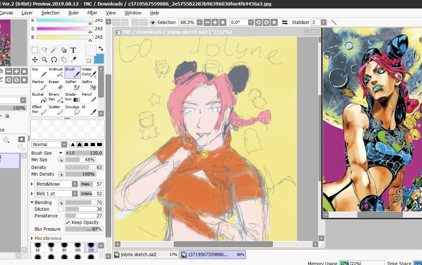Select the Eraser tool
The image size is (422, 265).
(x=56, y=85)
